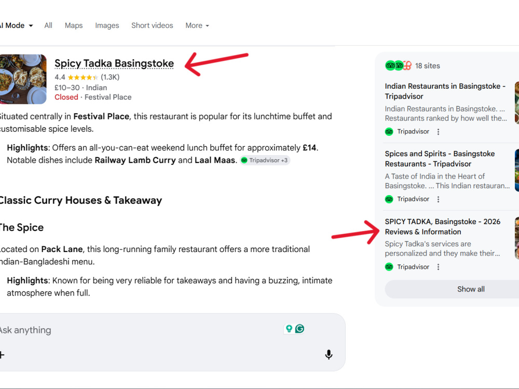Click Tripadvisor logo under SPICY TADKA result

pyautogui.click(x=389, y=267)
